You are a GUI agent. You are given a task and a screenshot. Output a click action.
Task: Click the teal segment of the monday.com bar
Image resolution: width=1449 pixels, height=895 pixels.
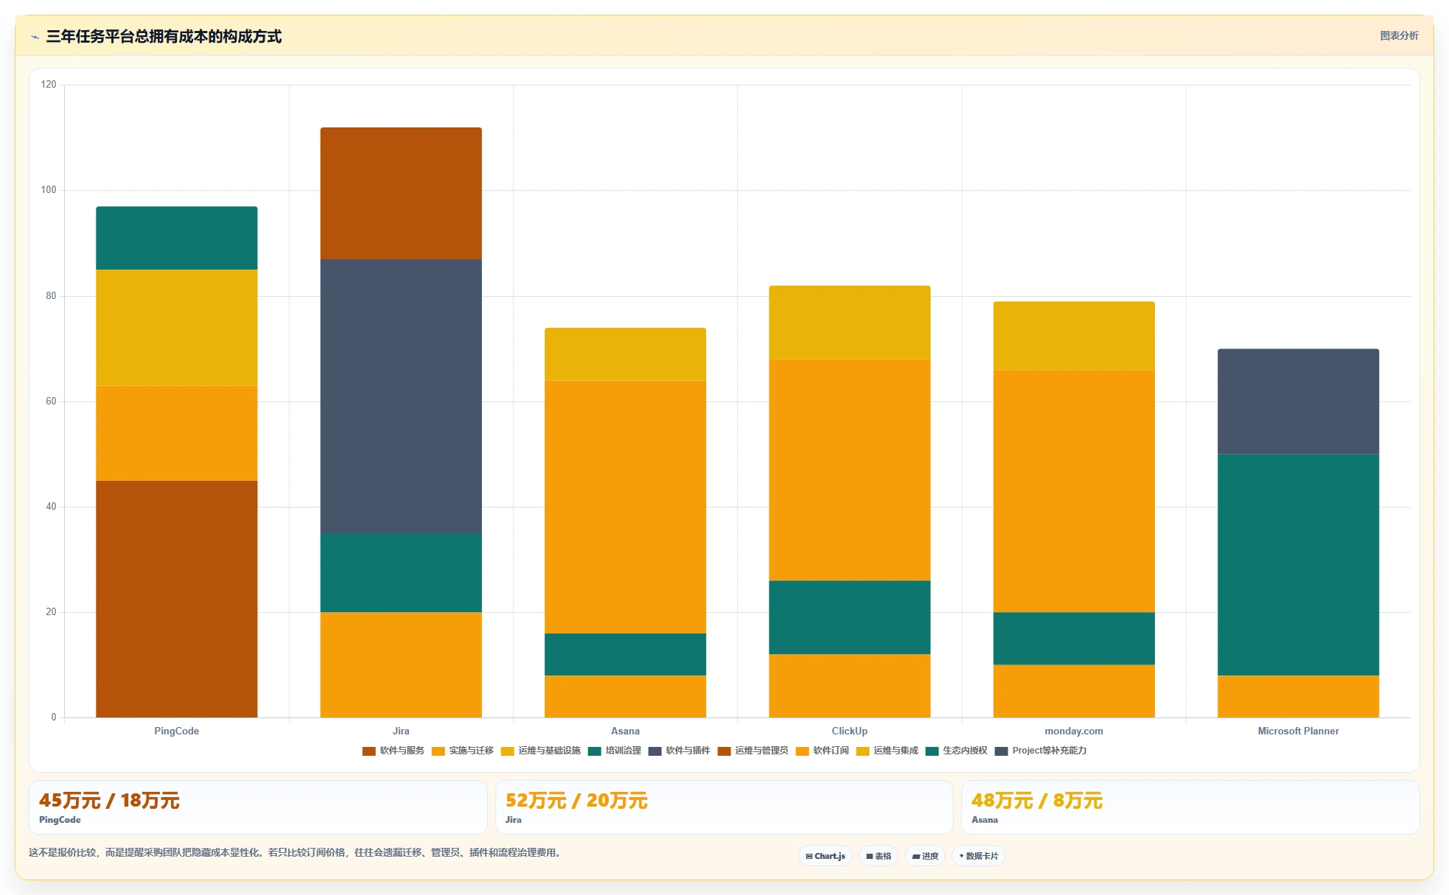tap(1074, 639)
